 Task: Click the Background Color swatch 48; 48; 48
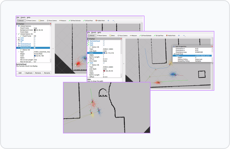tap(35, 30)
